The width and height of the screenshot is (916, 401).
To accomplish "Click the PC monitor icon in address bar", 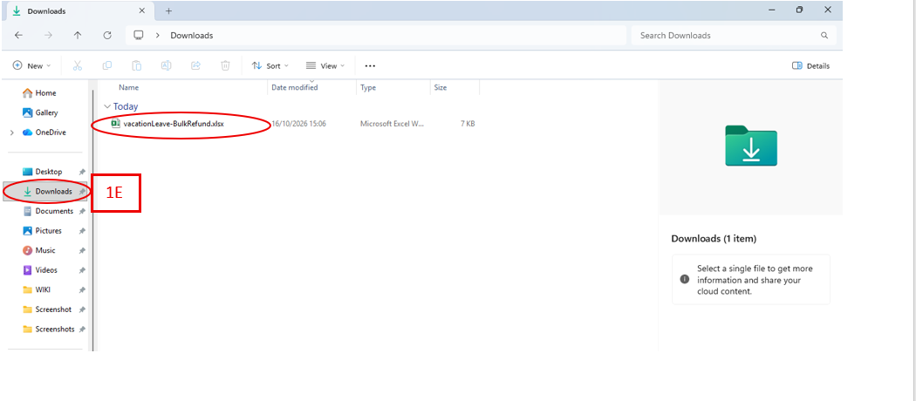I will point(139,35).
